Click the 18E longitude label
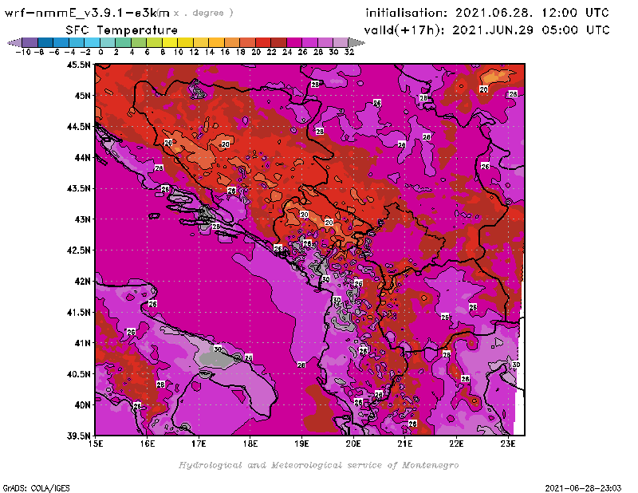This screenshot has height=493, width=638. pyautogui.click(x=250, y=444)
